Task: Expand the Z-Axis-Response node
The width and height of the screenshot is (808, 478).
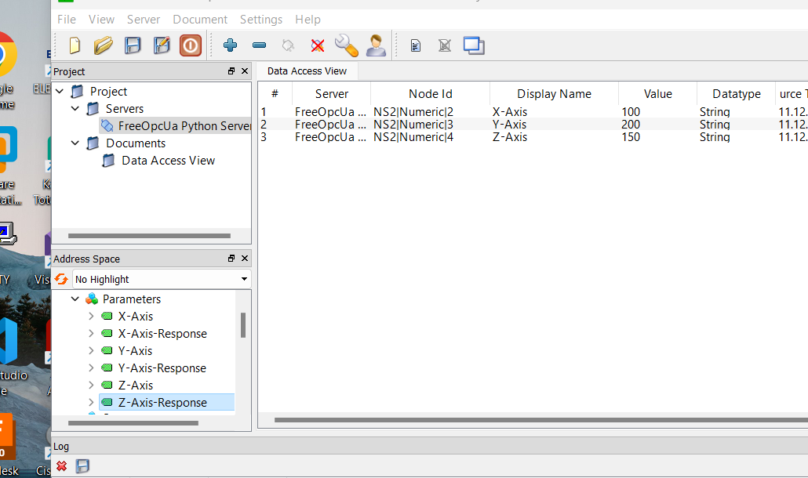Action: coord(92,402)
